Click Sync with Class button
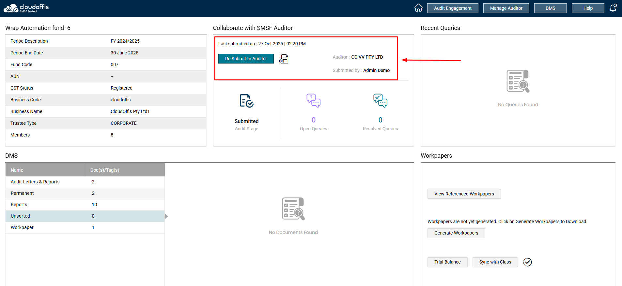 tap(495, 262)
